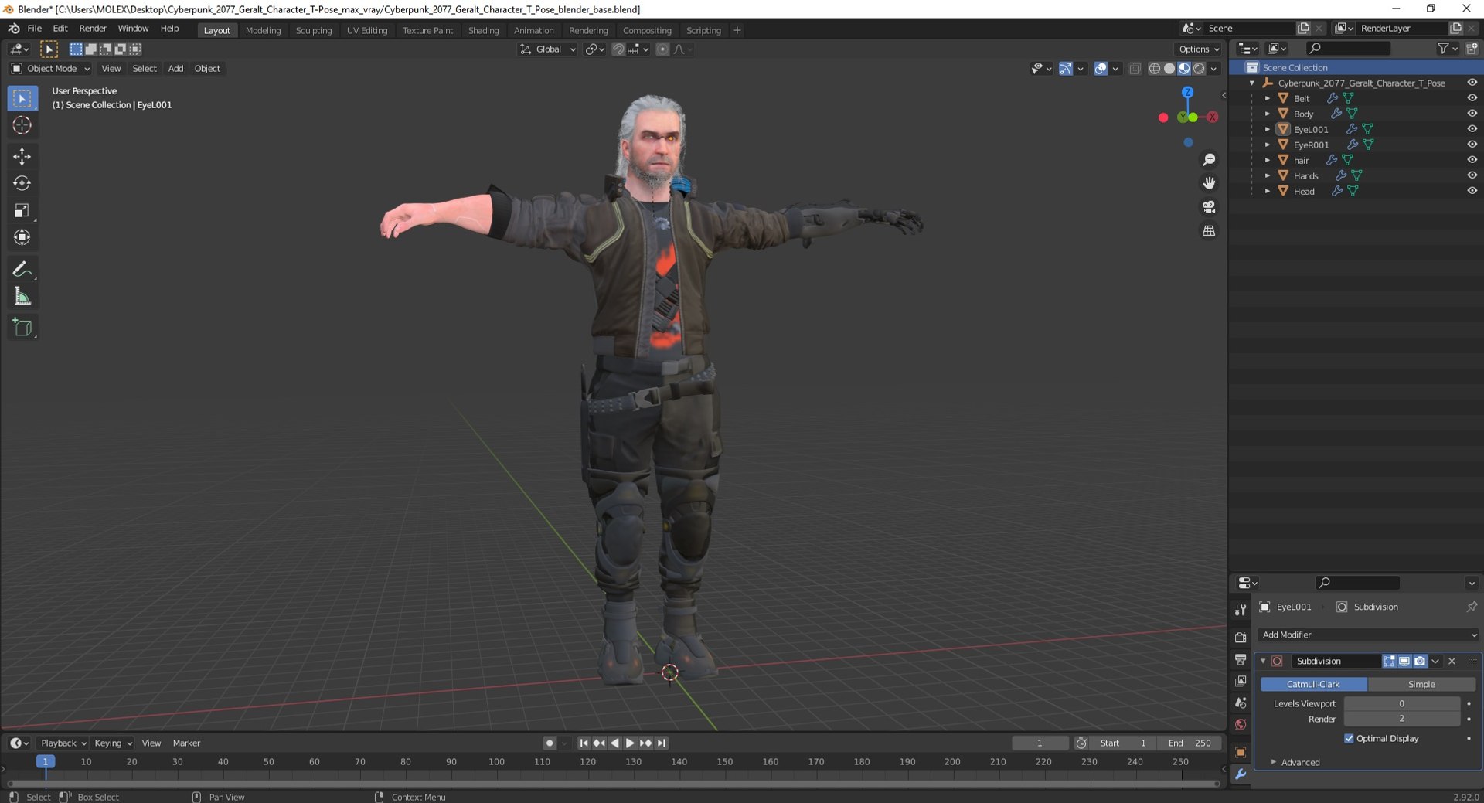Toggle auto keying record button
Screen dimensions: 1484x803
[x=550, y=743]
